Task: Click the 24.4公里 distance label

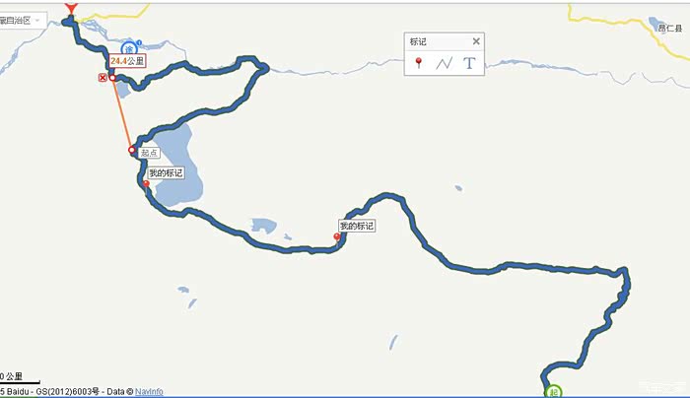Action: point(127,61)
